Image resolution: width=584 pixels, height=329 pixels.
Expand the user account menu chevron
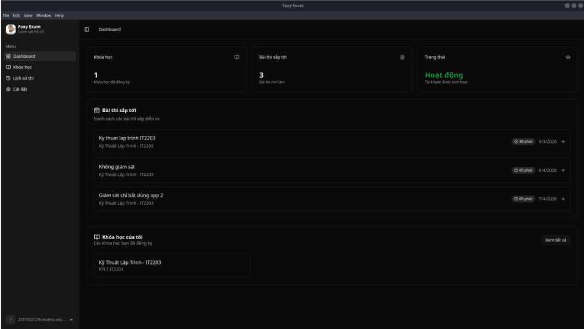tap(71, 319)
